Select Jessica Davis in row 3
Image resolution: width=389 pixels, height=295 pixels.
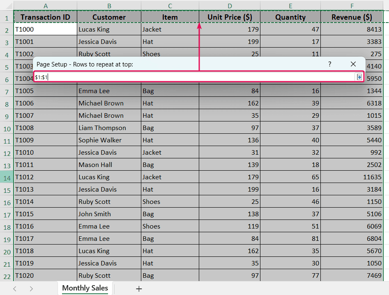[109, 42]
